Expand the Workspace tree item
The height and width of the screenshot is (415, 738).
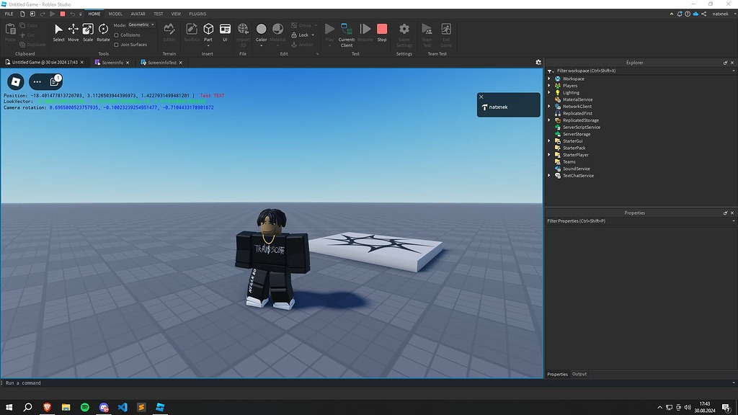pyautogui.click(x=550, y=78)
